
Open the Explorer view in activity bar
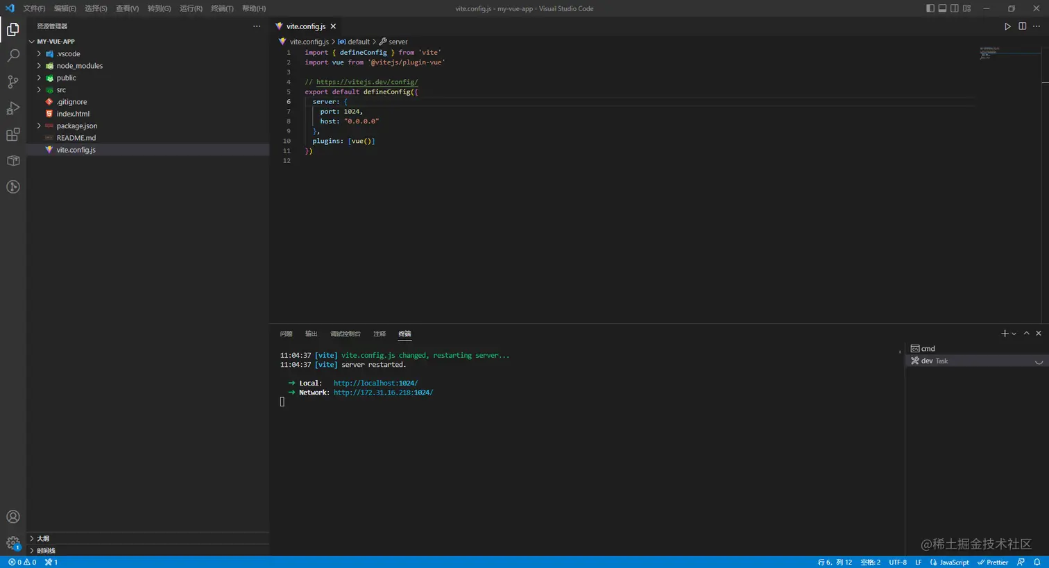point(13,29)
